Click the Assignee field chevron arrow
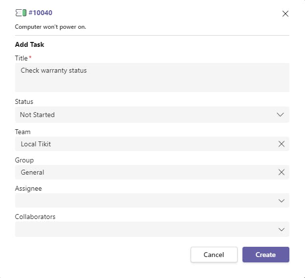The image size is (305, 278). pyautogui.click(x=282, y=200)
